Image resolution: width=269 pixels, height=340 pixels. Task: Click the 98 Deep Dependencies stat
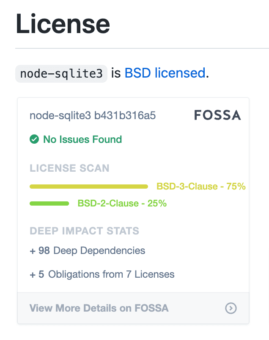(92, 251)
